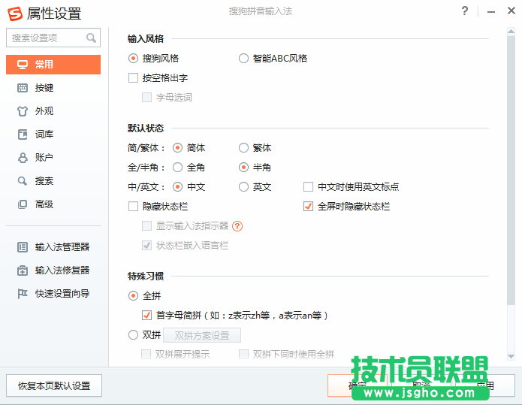Click the scrollbar down arrow
Viewport: 522px width, 405px height.
[511, 356]
